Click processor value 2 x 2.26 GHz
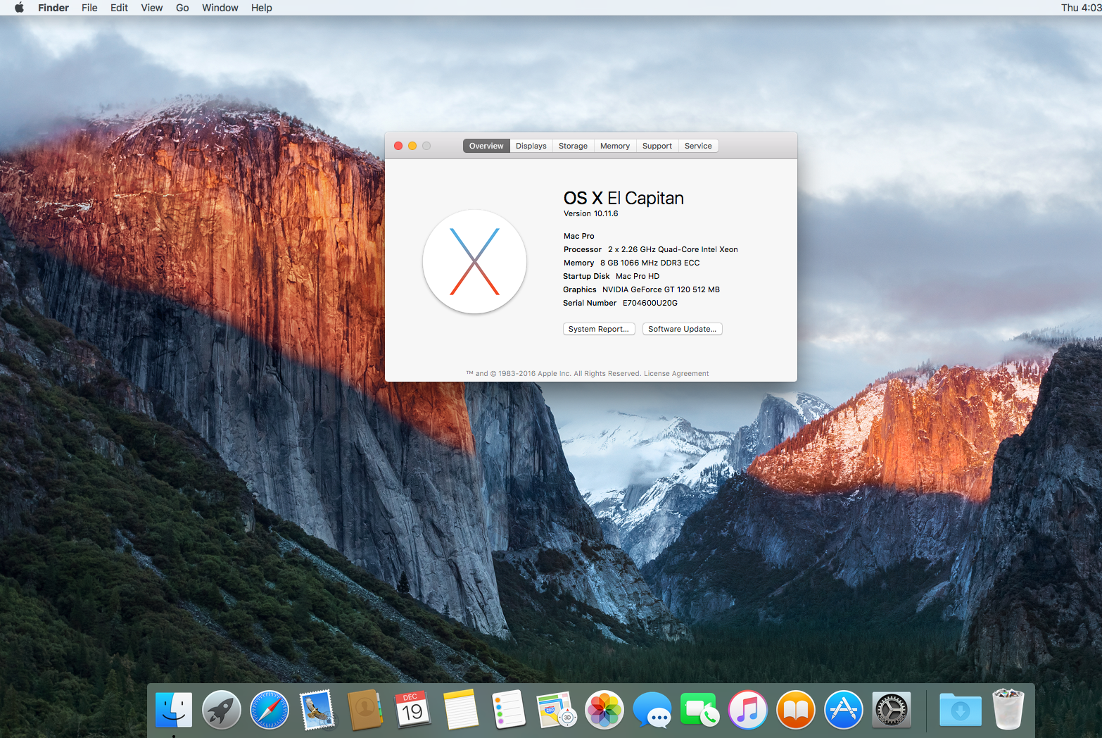This screenshot has width=1102, height=738. (x=673, y=249)
